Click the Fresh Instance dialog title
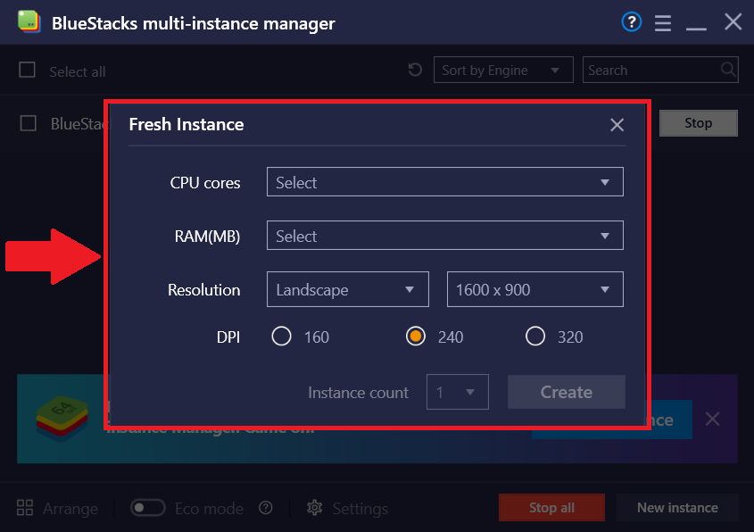Image resolution: width=754 pixels, height=532 pixels. click(x=186, y=125)
